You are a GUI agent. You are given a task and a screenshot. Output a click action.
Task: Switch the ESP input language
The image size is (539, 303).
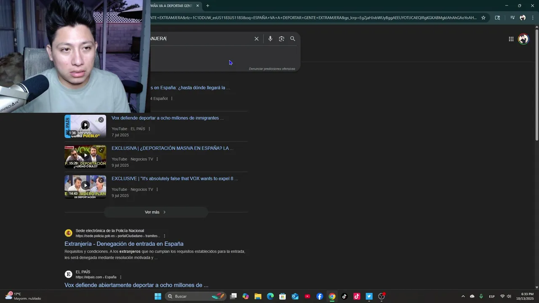coord(492,296)
